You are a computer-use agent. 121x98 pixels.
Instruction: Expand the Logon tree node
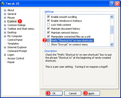(5, 55)
